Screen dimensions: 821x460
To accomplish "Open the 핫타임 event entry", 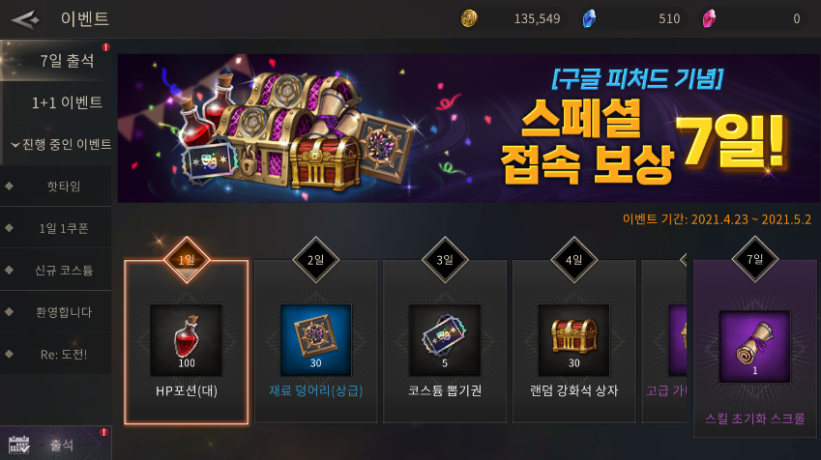I will 56,187.
